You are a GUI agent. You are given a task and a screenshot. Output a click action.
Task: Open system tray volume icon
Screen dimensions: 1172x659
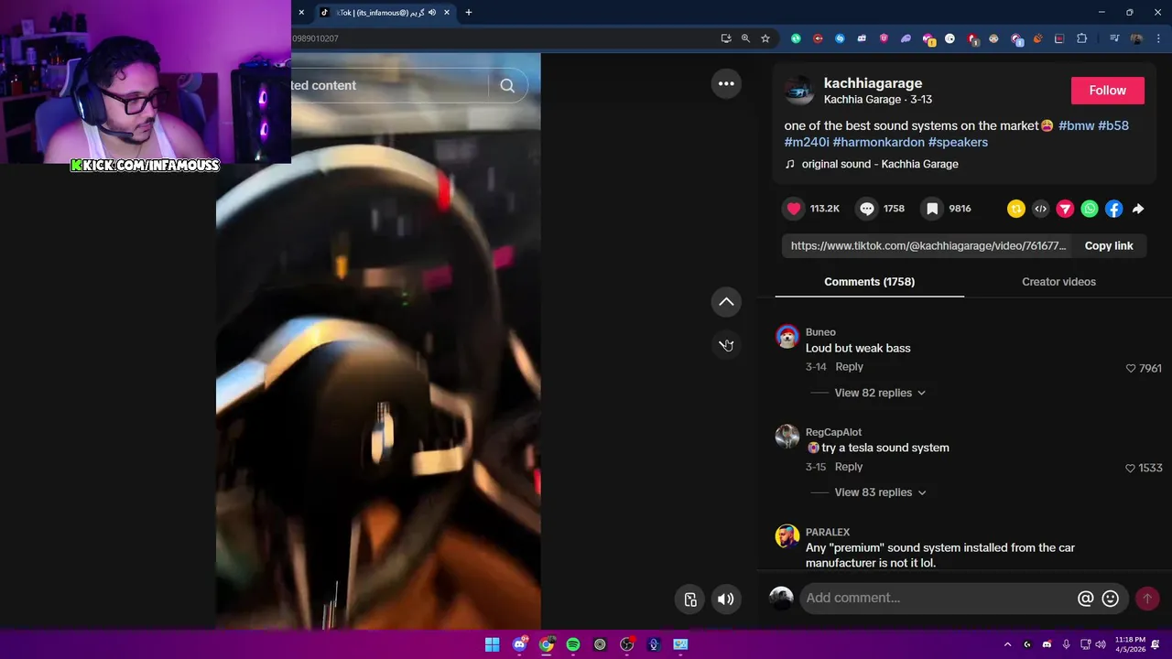pos(1101,644)
